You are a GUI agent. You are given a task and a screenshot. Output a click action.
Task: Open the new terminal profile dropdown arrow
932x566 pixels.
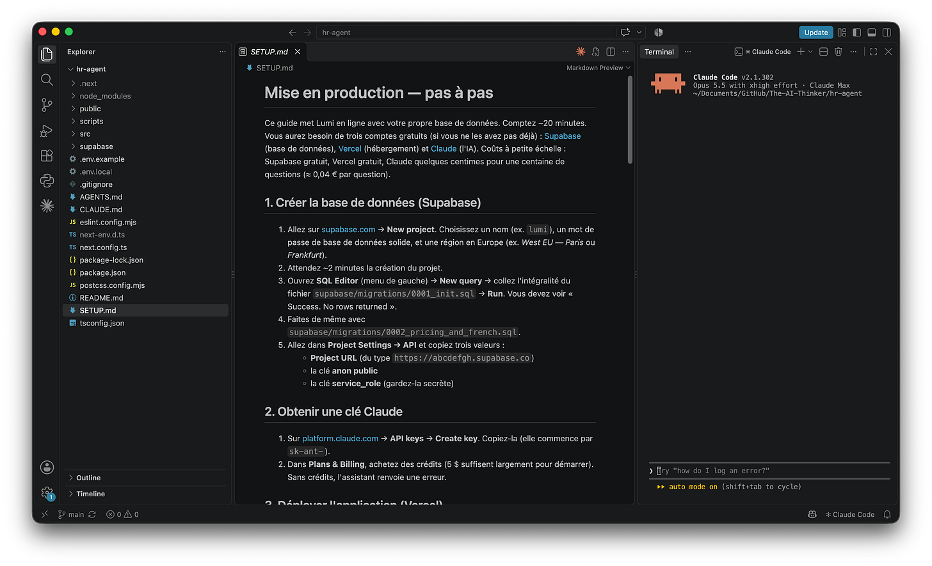point(810,52)
